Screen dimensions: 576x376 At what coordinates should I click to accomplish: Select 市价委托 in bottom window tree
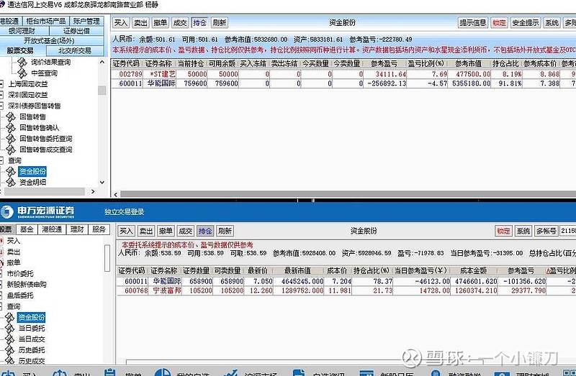(20, 274)
